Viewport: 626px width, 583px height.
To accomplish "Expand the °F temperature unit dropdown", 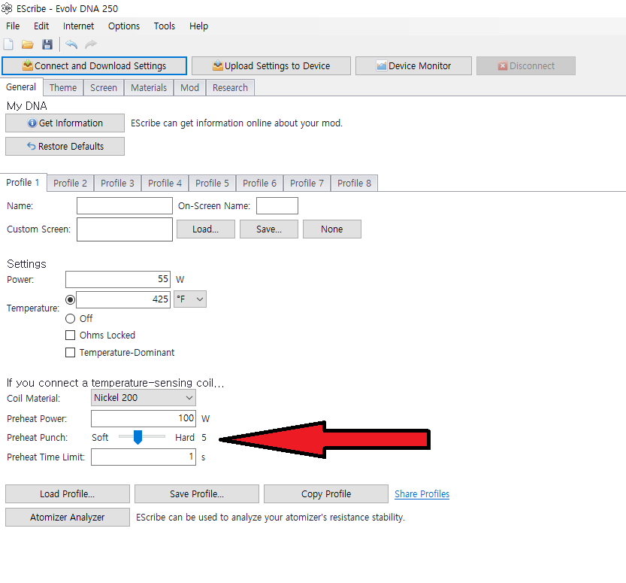I will click(x=190, y=299).
